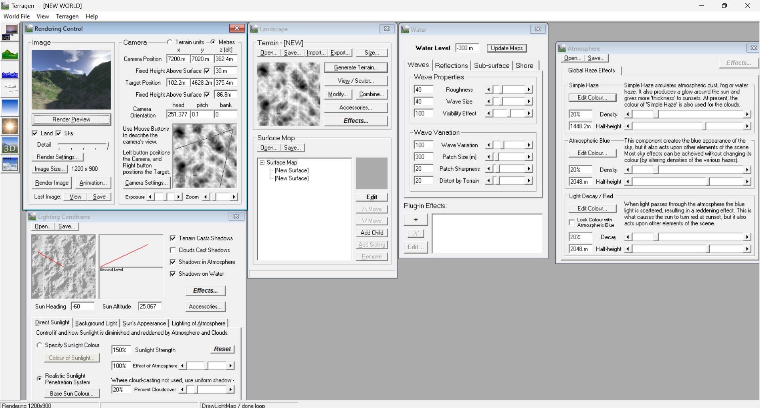Switch to the Reflections tab
Image resolution: width=760 pixels, height=408 pixels.
[x=451, y=65]
